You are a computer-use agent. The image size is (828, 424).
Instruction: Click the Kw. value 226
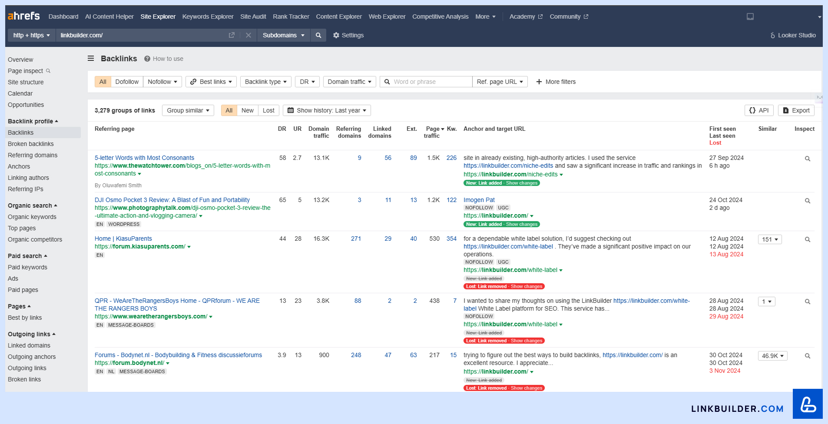(451, 158)
